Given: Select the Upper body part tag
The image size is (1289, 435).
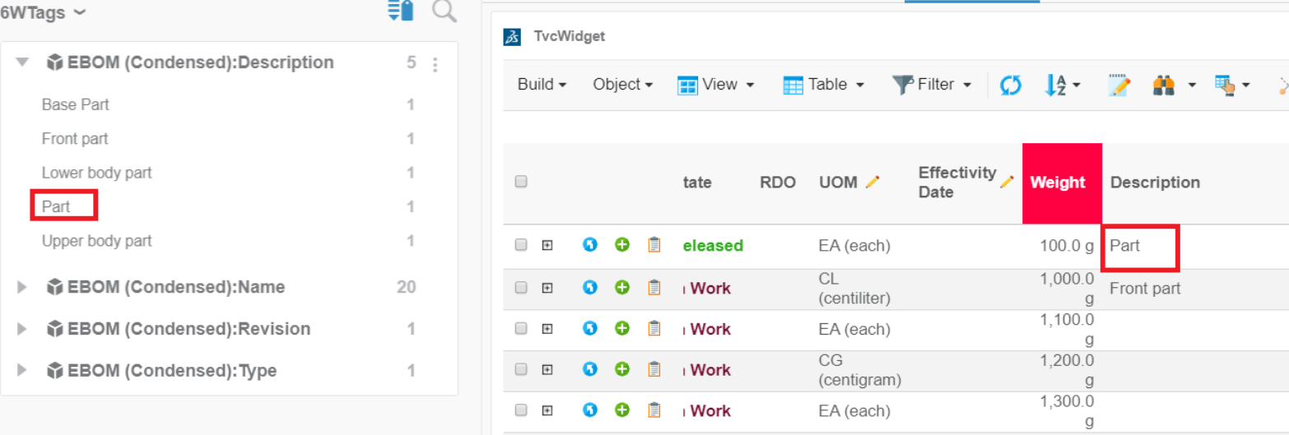Looking at the screenshot, I should [x=96, y=241].
